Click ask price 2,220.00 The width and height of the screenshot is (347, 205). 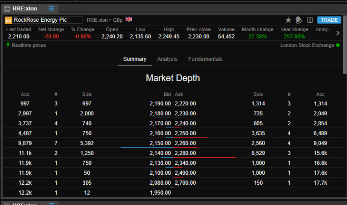pos(185,103)
